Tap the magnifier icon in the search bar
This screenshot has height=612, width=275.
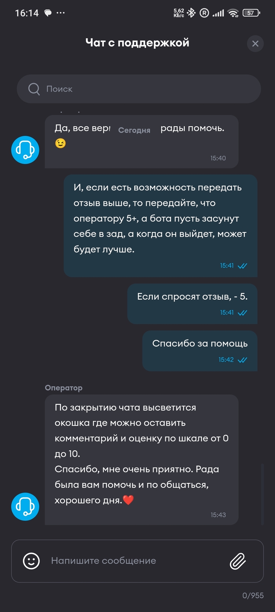(34, 89)
